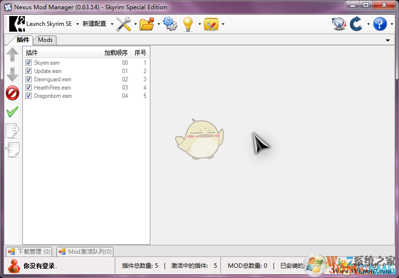This screenshot has width=399, height=278.
Task: Uncheck the Dawnguard.esm checkbox
Action: click(x=29, y=79)
